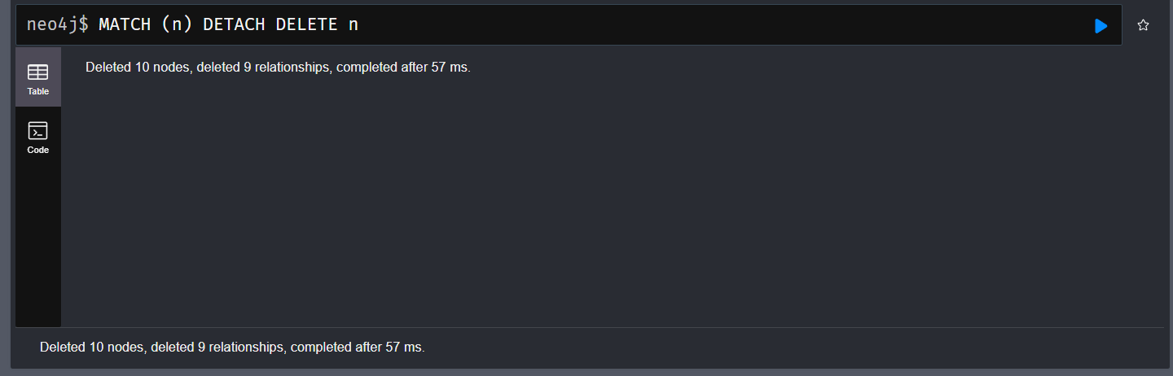Viewport: 1173px width, 376px height.
Task: Click "completed after 57 ms" in result pane
Action: pos(402,67)
